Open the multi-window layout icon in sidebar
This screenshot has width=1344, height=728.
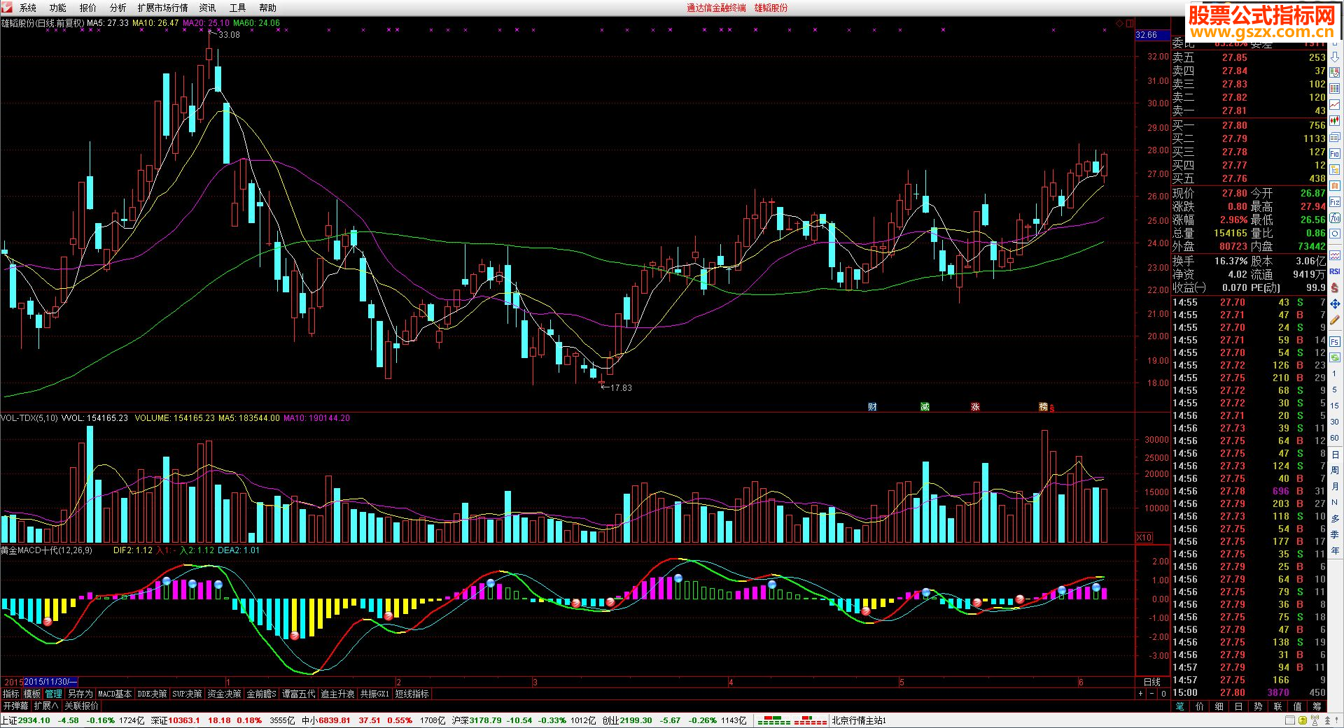1335,136
